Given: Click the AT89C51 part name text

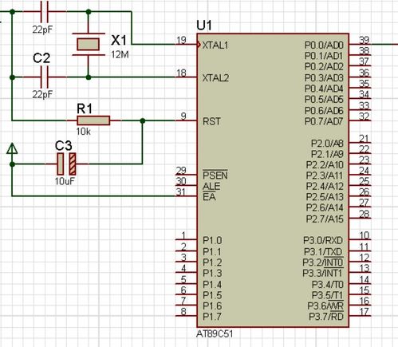Looking at the screenshot, I should coord(215,334).
